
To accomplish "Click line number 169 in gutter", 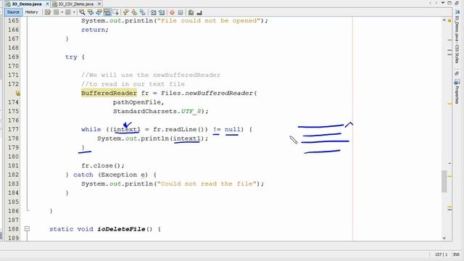I will click(13, 57).
